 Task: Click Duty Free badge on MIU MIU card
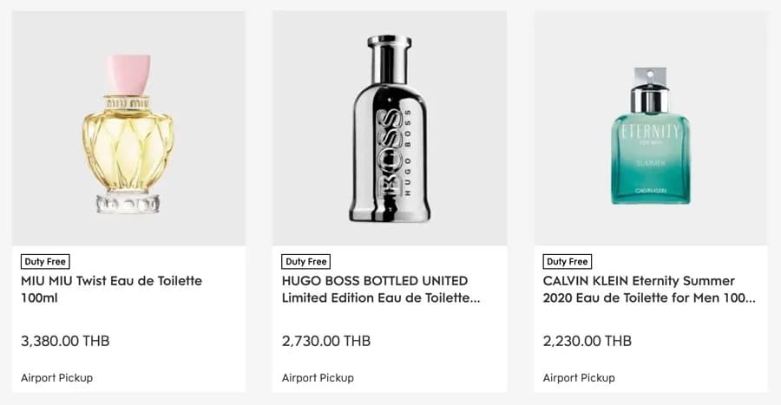pyautogui.click(x=45, y=261)
